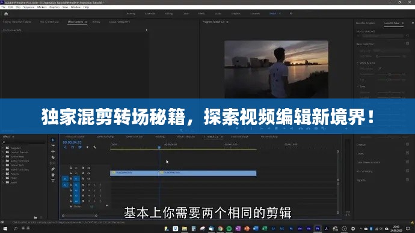This screenshot has width=415, height=233.
Task: Mute audio track A1
Action: tap(88, 185)
